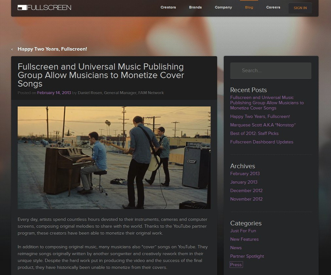
Task: Click the previous-post arrow beside Happy Two Years
Action: [x=12, y=49]
